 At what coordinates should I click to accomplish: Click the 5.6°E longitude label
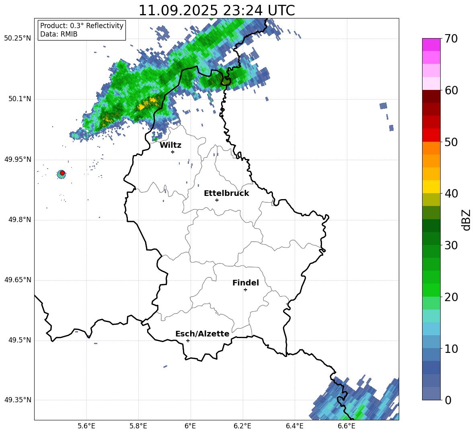pos(86,426)
